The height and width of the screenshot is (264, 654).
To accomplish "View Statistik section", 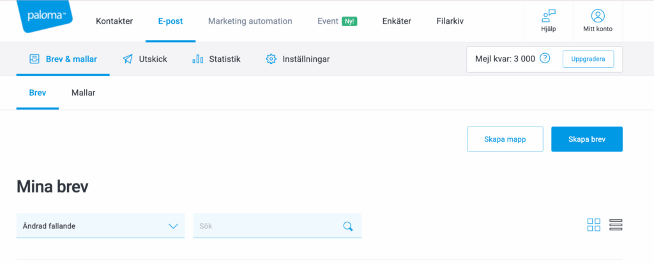I will pos(217,59).
